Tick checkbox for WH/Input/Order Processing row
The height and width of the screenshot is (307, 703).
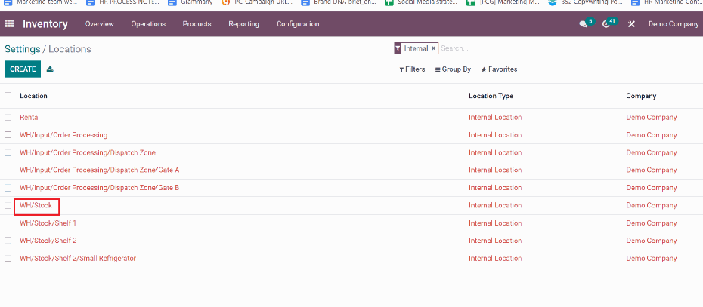coord(8,135)
